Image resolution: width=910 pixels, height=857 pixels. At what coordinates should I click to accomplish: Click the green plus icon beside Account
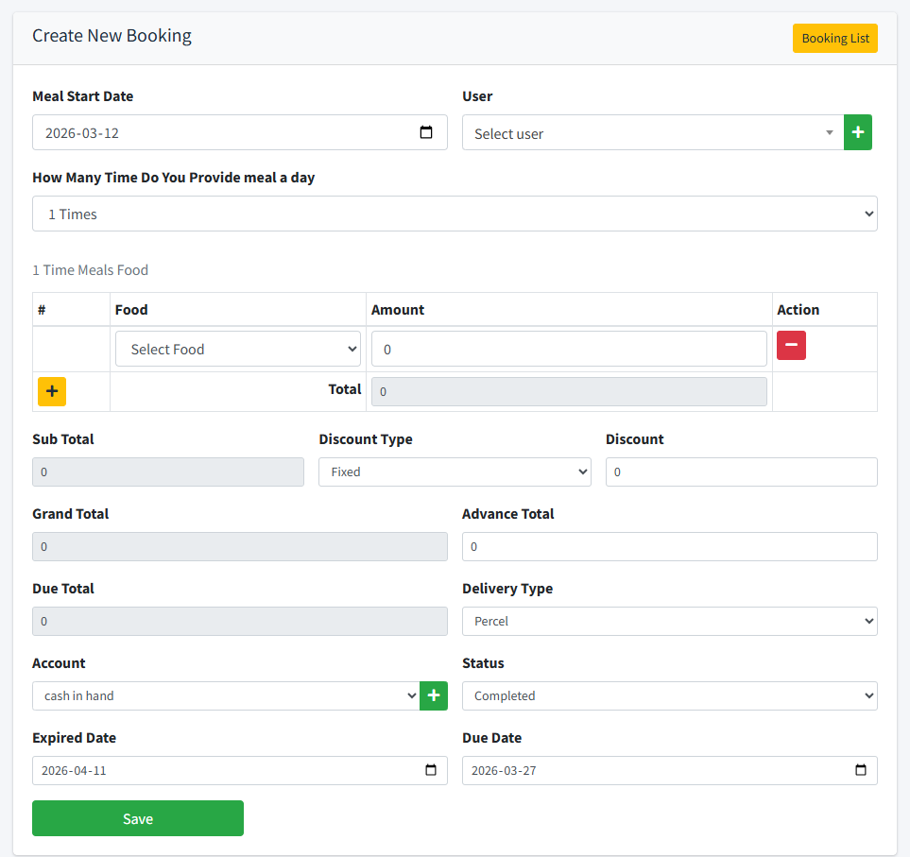(x=434, y=696)
